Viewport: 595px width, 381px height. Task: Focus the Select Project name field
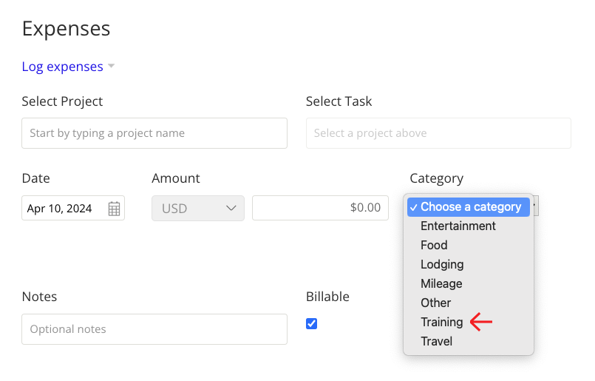click(x=154, y=133)
